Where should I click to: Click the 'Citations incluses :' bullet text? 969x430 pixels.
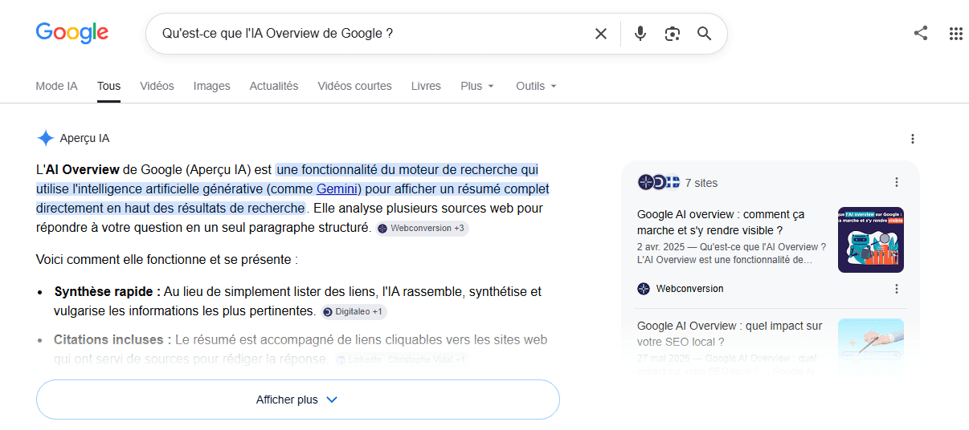pos(112,340)
